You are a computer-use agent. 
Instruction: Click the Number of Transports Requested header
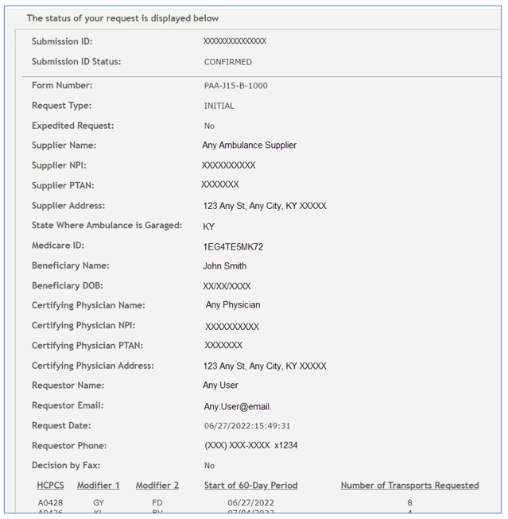pyautogui.click(x=409, y=486)
